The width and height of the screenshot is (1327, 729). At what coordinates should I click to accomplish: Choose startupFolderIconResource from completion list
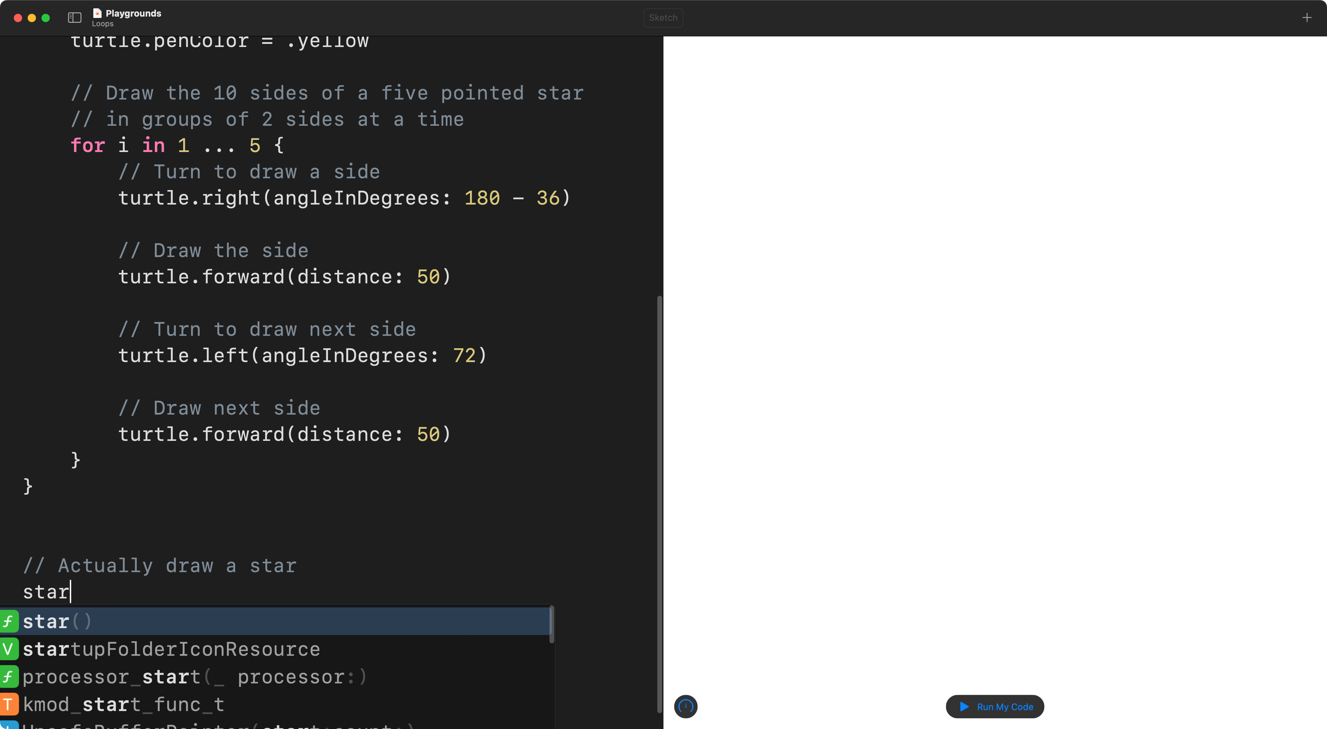click(171, 649)
